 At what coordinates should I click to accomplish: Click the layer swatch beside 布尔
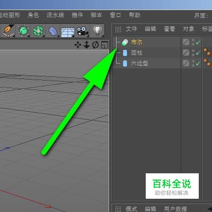186,42
